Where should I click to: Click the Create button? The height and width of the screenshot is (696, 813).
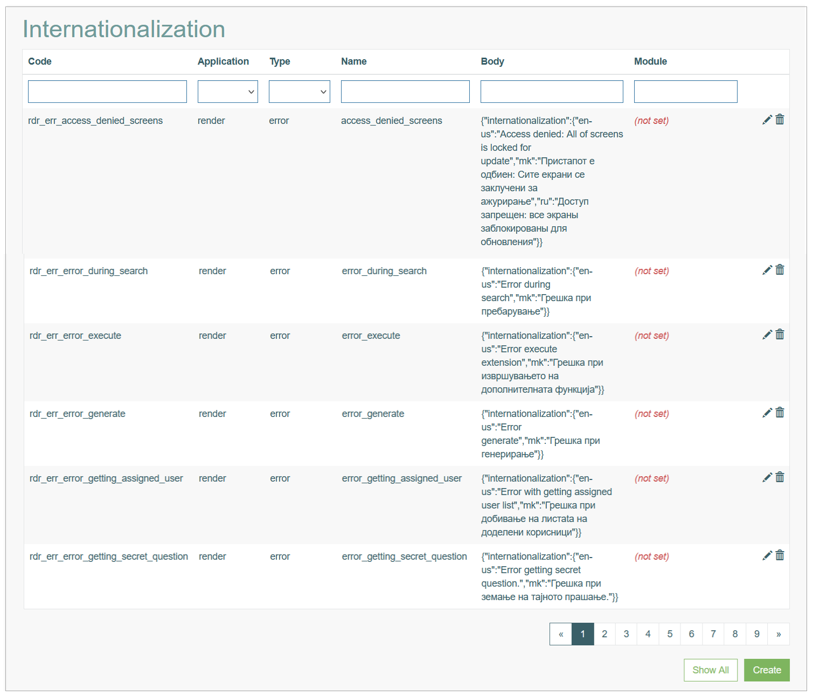(767, 670)
